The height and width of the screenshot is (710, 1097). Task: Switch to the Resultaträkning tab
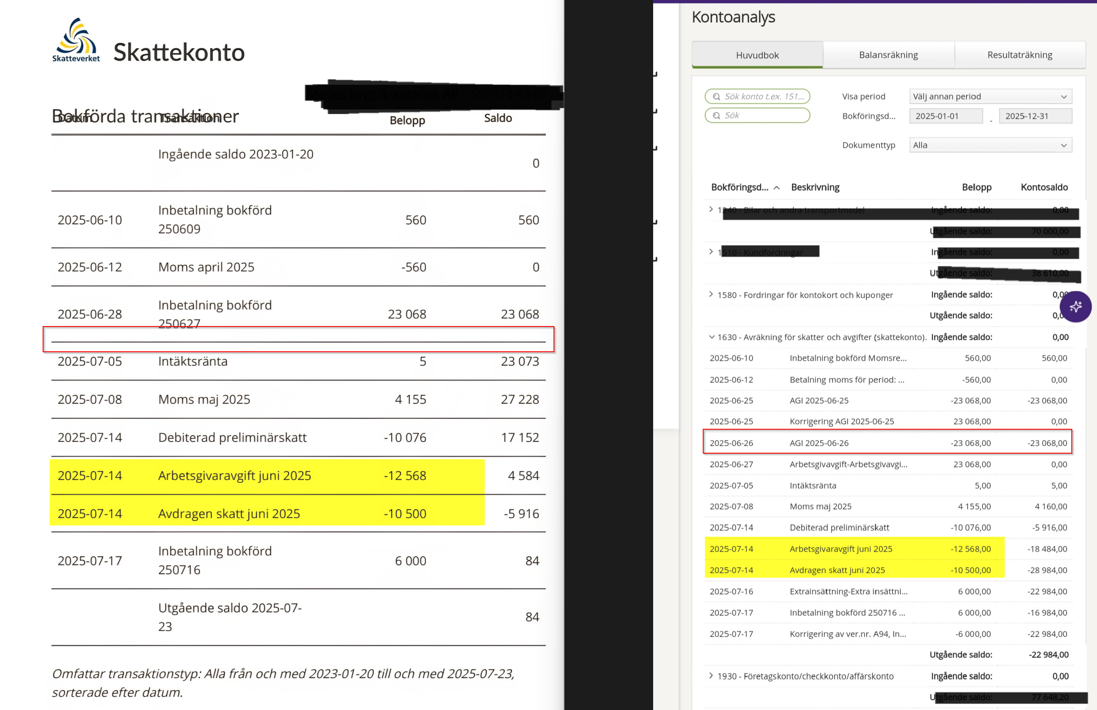1020,55
